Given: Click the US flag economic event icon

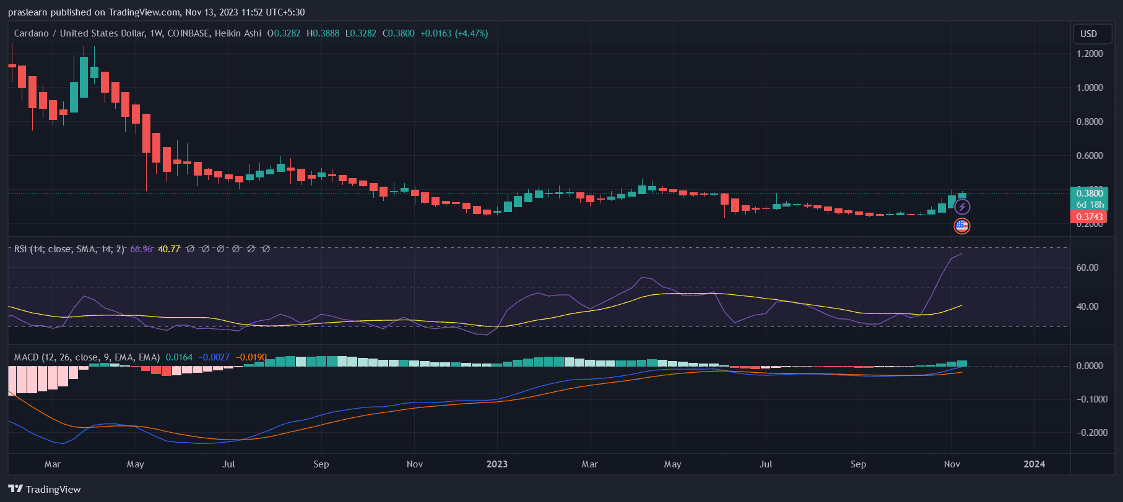Looking at the screenshot, I should 961,226.
